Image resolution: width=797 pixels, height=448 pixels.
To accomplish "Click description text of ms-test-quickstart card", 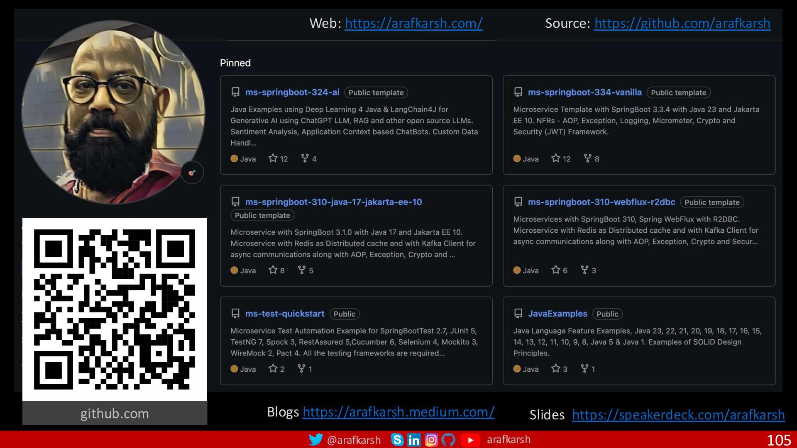I will 354,342.
